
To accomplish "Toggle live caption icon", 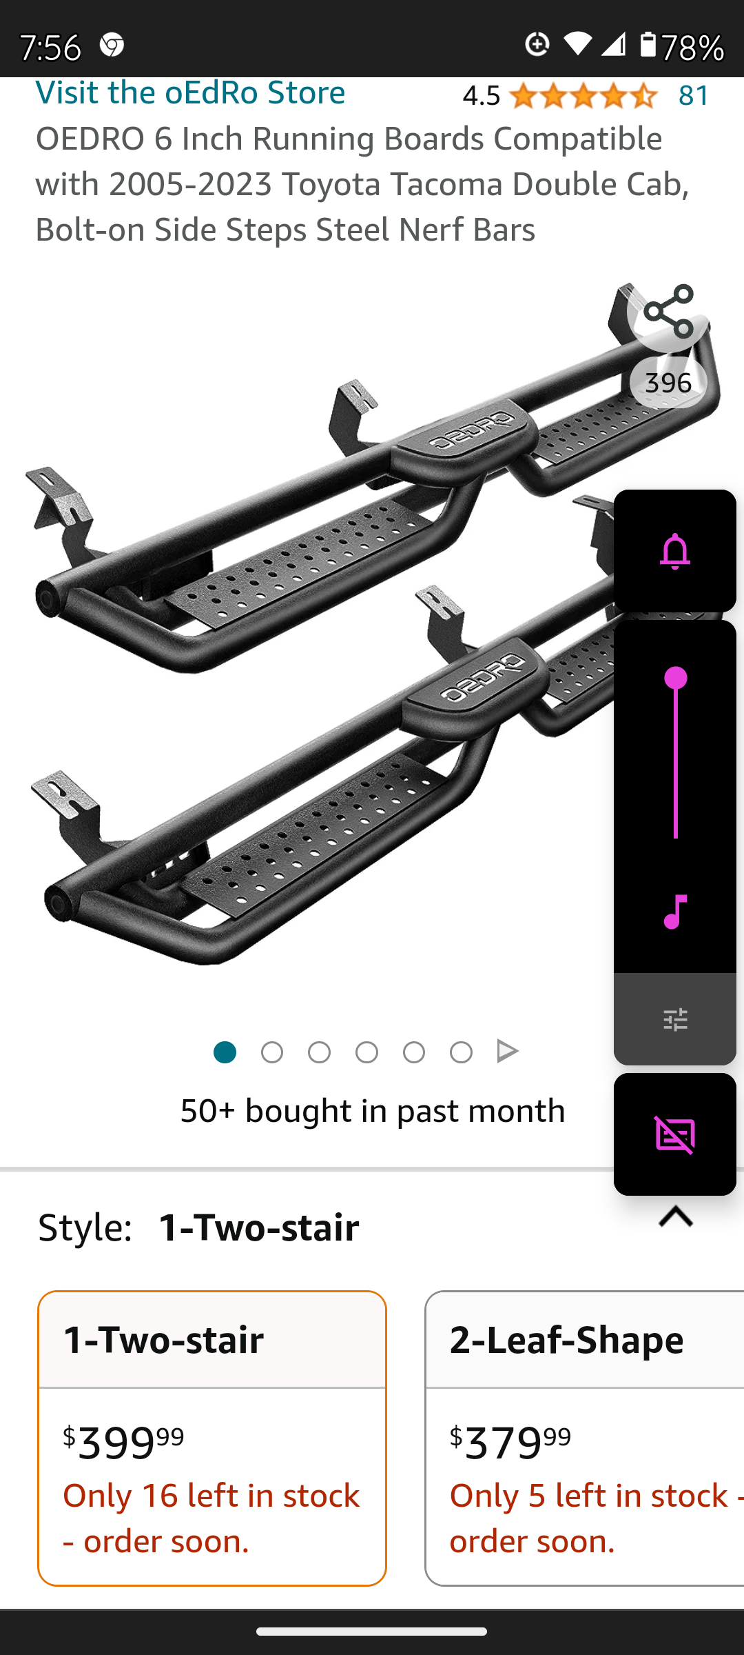I will [675, 1134].
